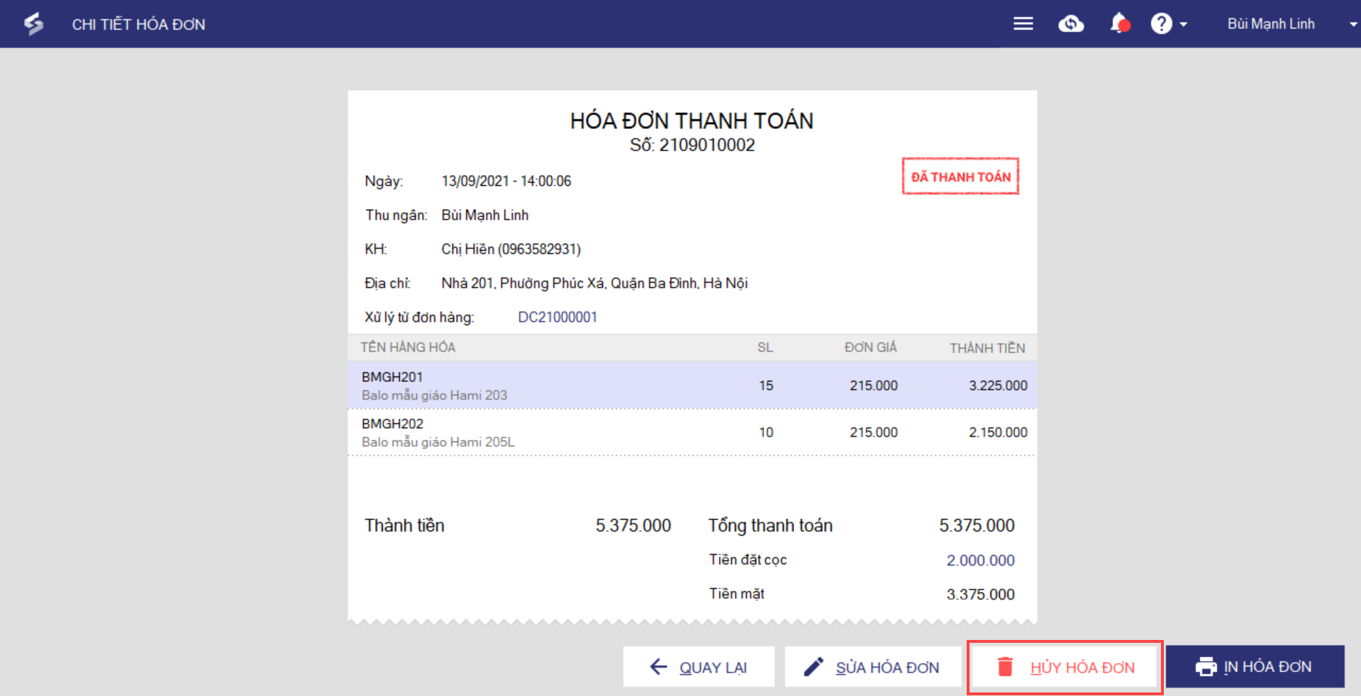The width and height of the screenshot is (1361, 696).
Task: Click the deposit amount 2.000.000 link
Action: point(980,560)
